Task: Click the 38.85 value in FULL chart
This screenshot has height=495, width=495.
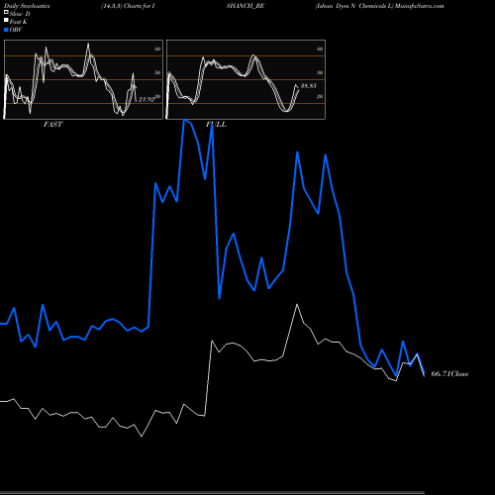Action: coord(309,86)
